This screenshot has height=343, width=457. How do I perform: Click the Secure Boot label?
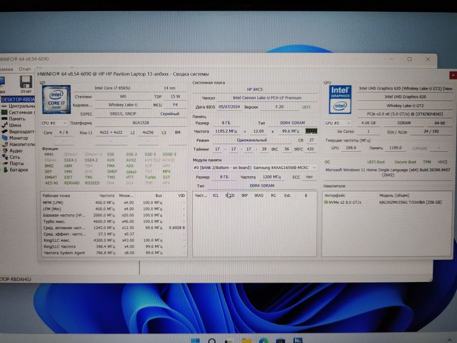coord(405,162)
